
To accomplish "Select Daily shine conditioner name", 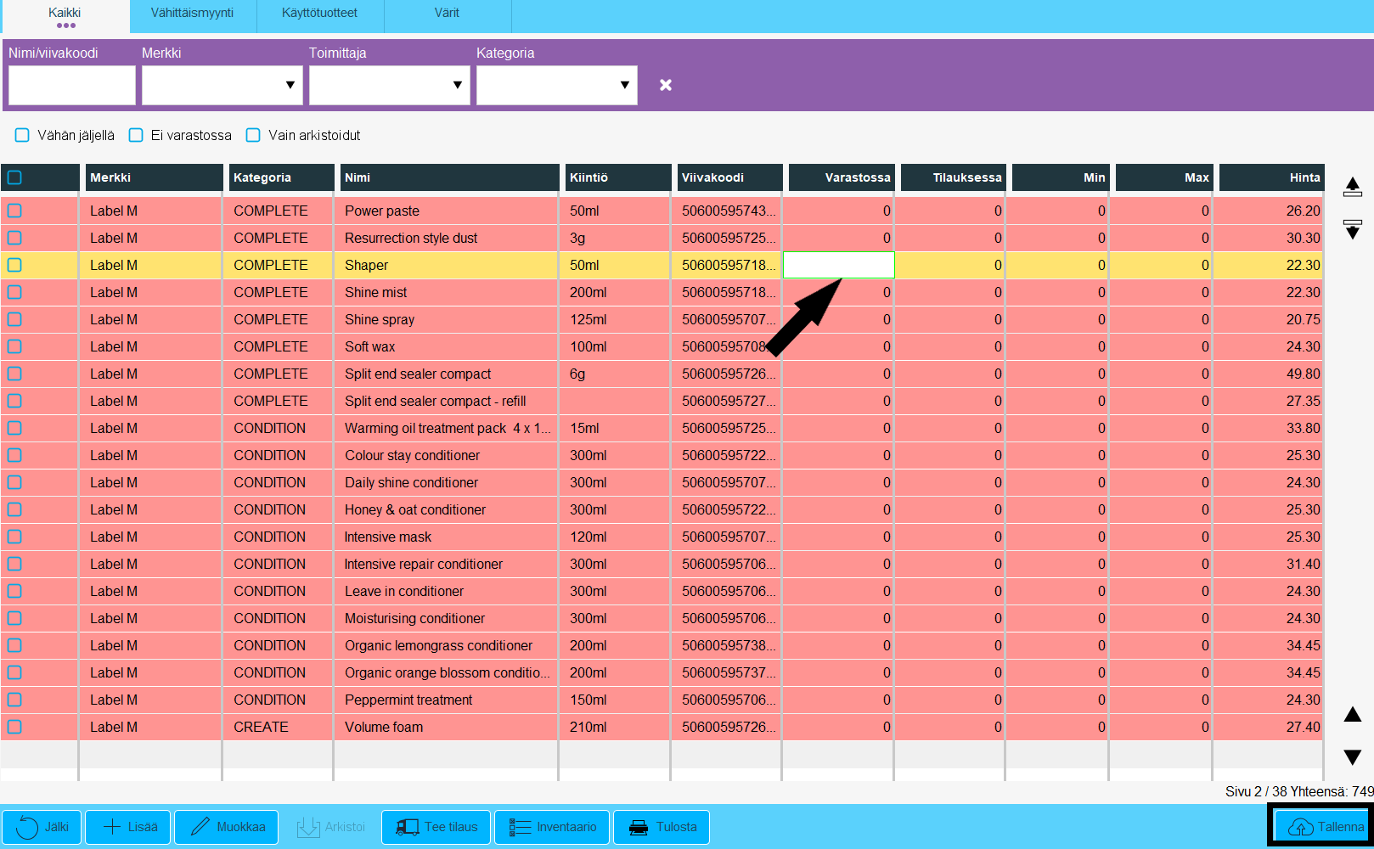I will [411, 482].
